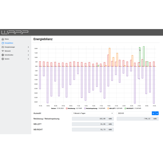Click the y-axis label '-40,00'
The width and height of the screenshot is (163, 163).
tap(36, 102)
